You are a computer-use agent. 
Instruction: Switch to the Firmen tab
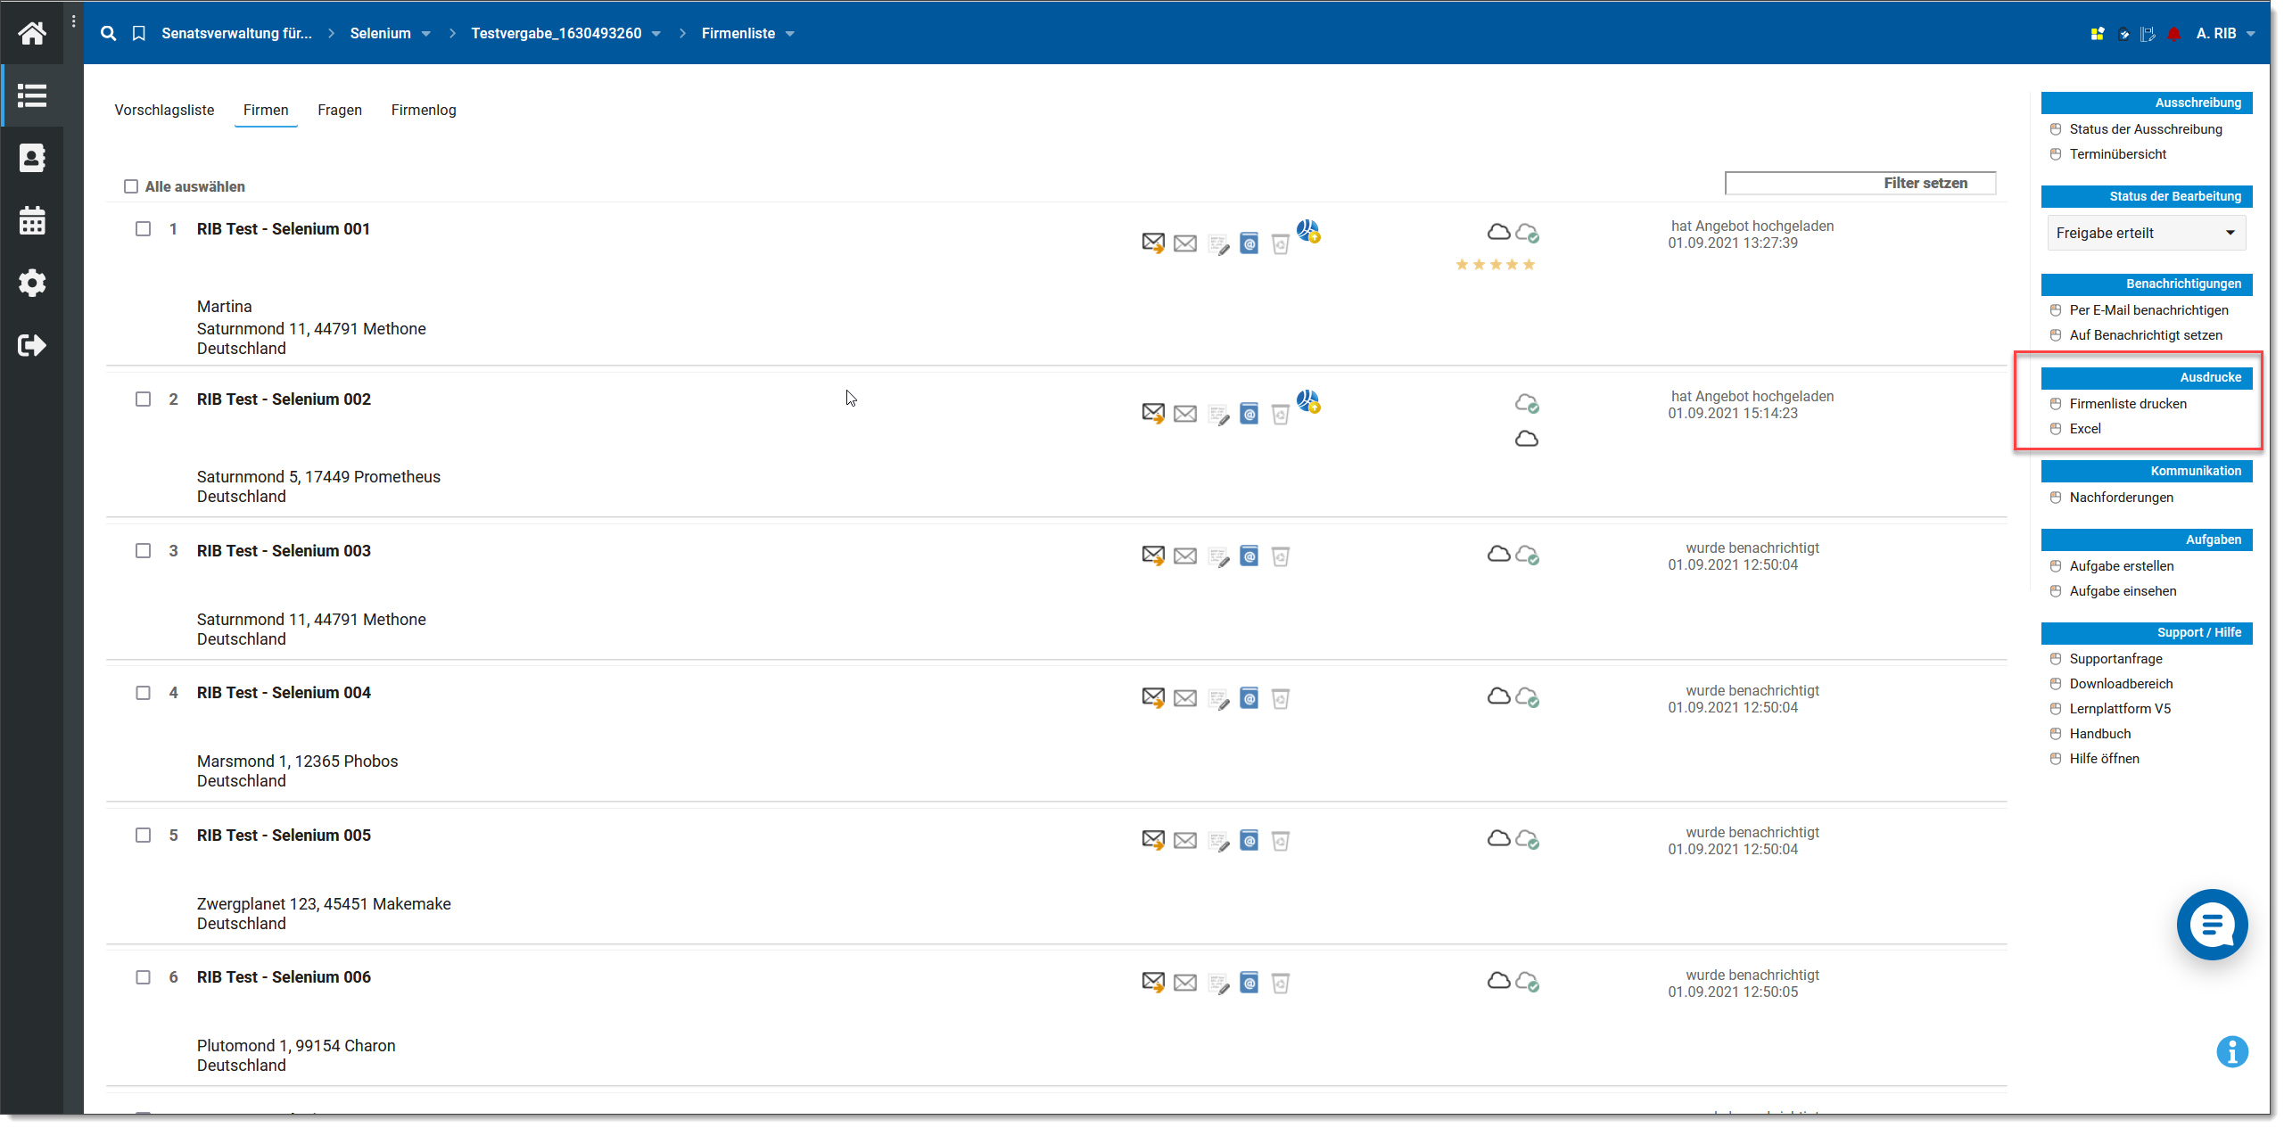(x=266, y=110)
